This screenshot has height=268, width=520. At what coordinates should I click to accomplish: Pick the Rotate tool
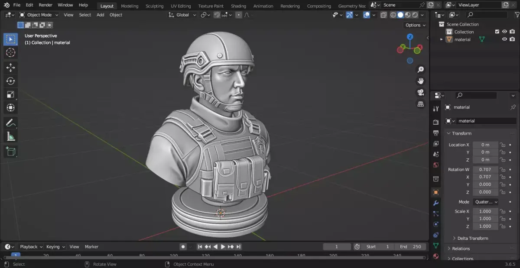coord(11,81)
